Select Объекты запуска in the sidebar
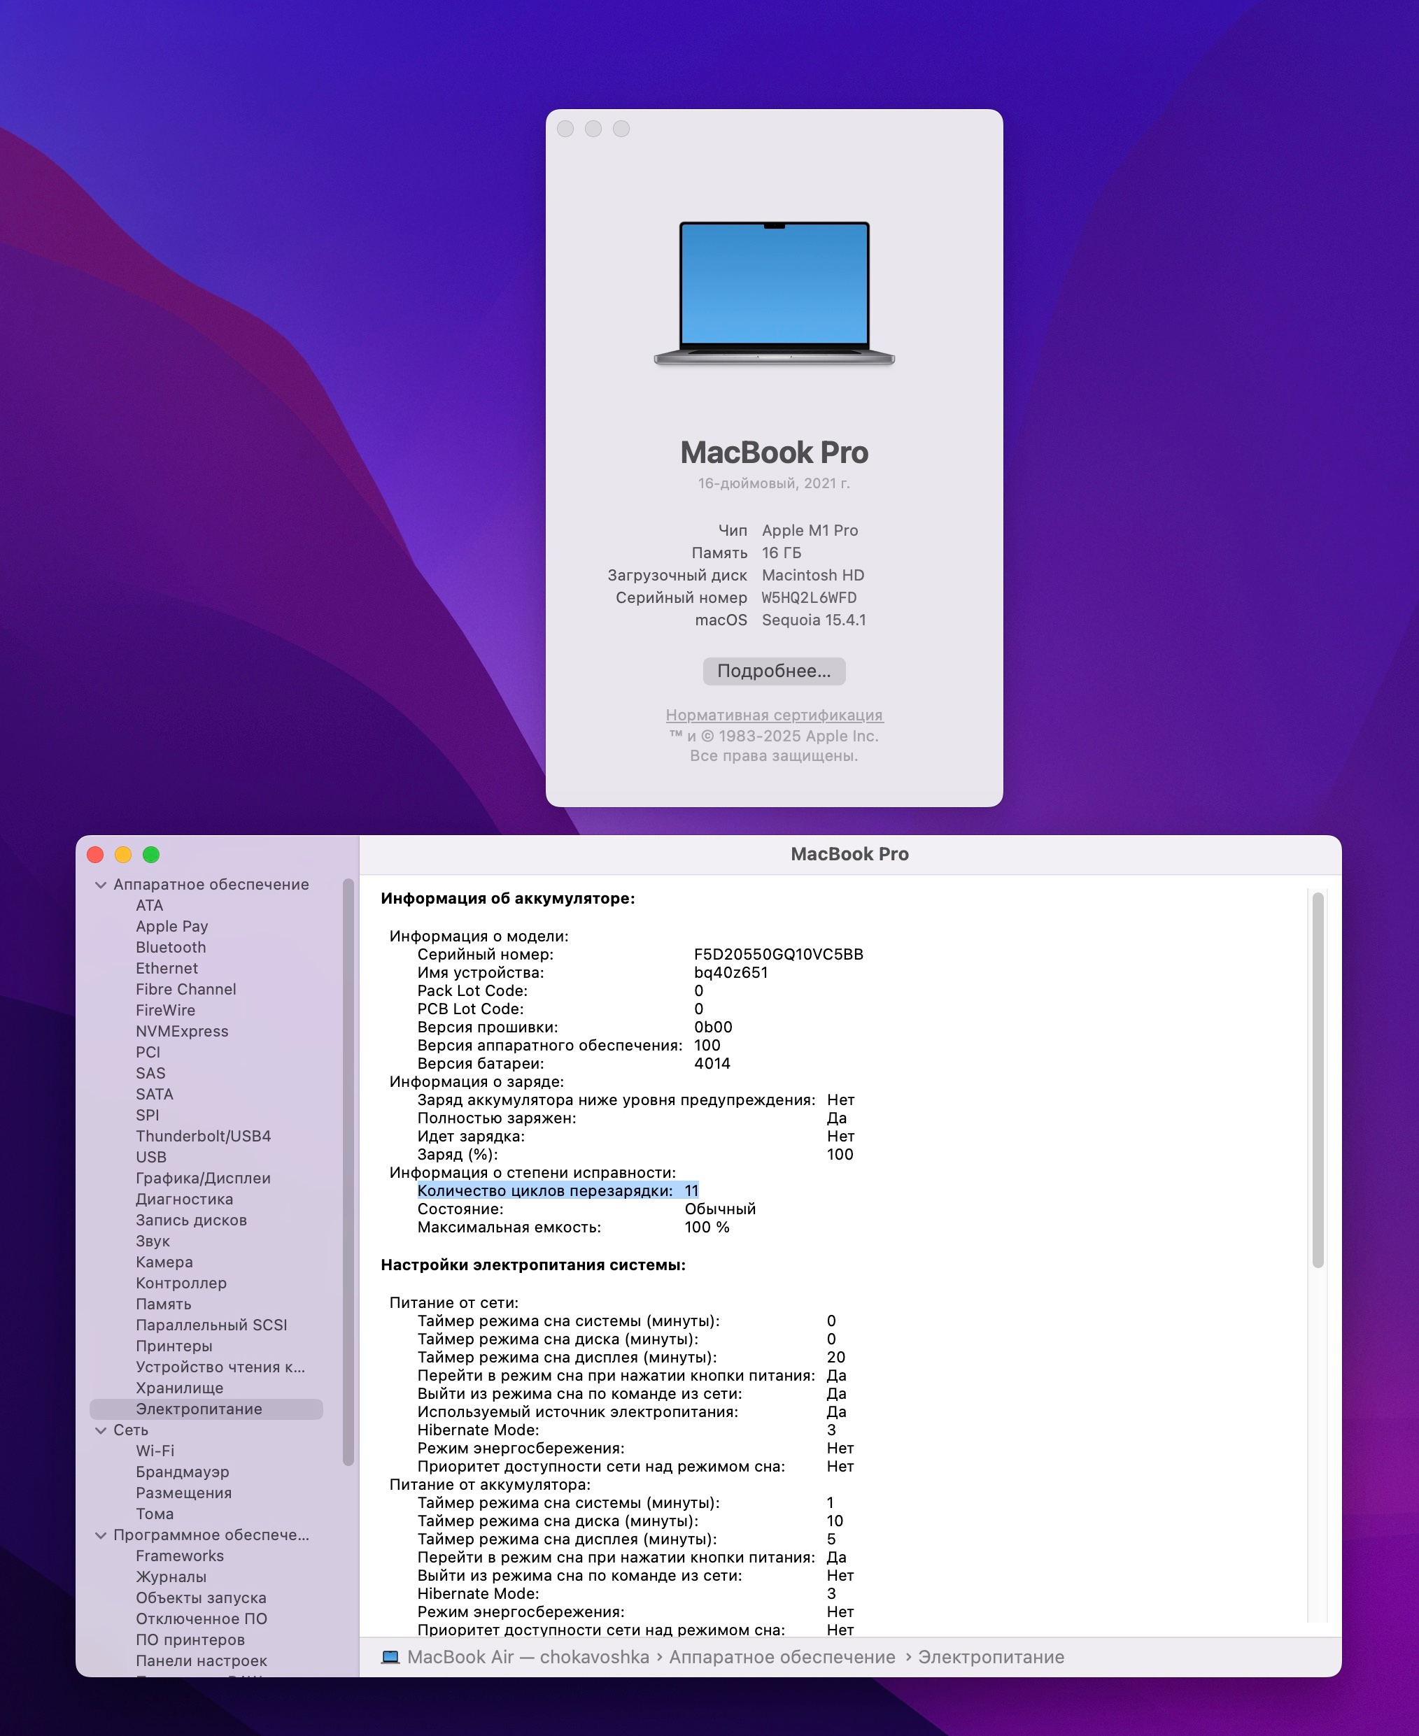The image size is (1419, 1736). (x=201, y=1598)
